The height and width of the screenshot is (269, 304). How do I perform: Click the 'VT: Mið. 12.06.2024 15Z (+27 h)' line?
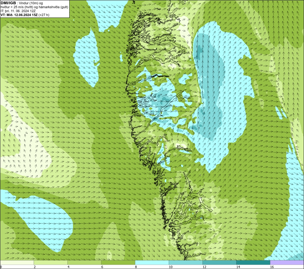(x=25, y=15)
